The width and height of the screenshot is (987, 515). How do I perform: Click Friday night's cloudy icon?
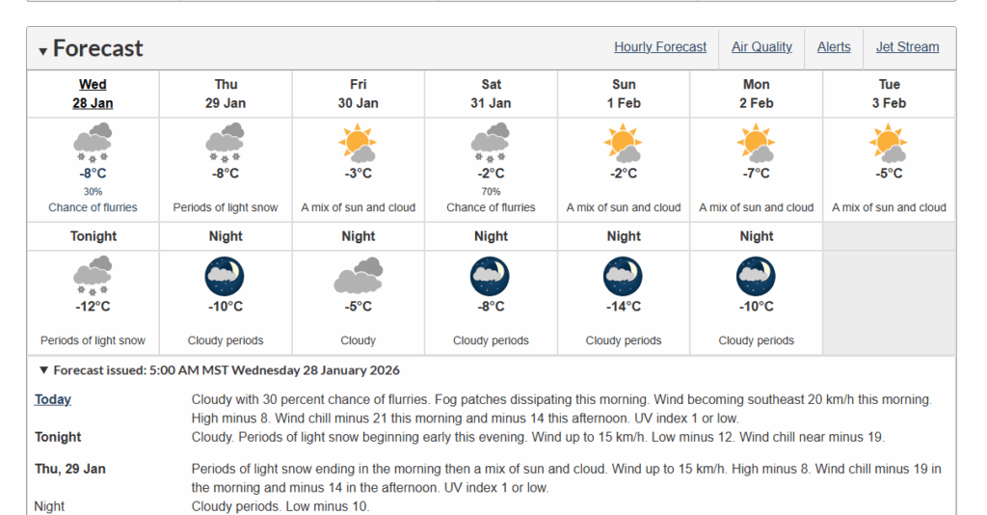click(358, 276)
